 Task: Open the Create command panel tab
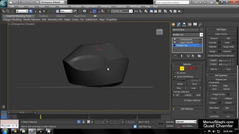173,25
